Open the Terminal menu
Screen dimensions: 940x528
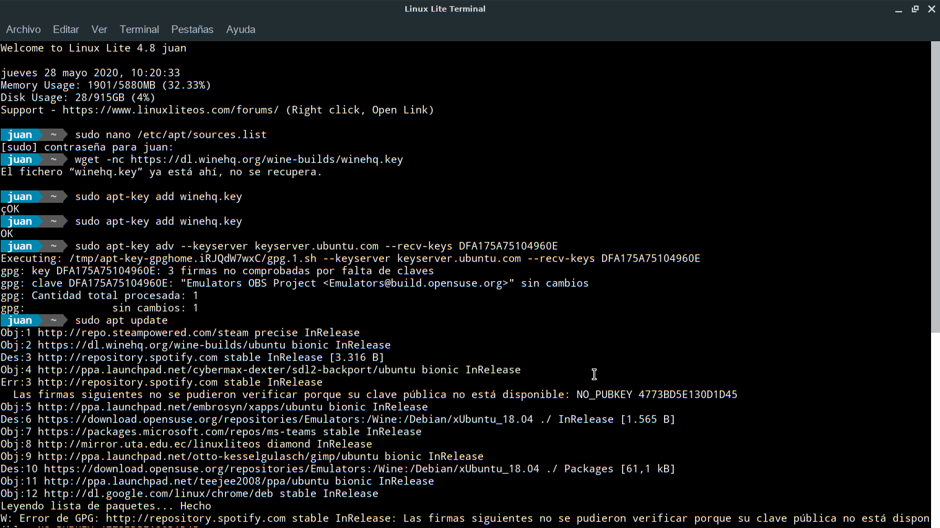(139, 30)
